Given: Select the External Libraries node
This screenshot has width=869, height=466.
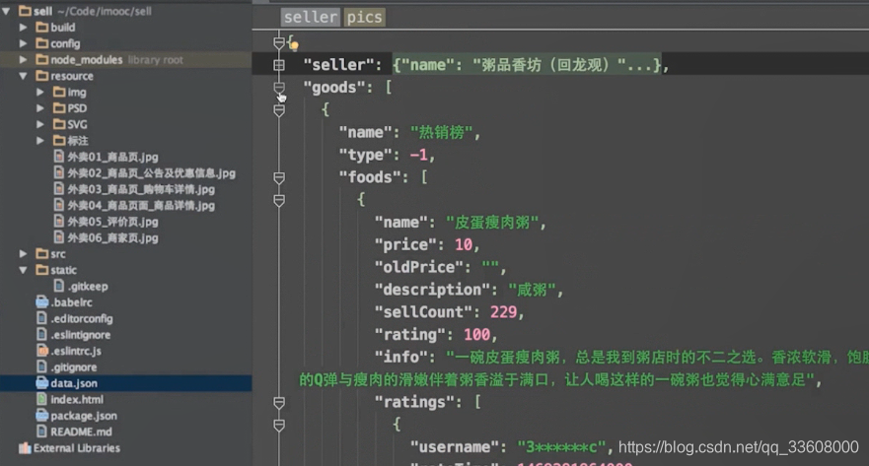Looking at the screenshot, I should 77,448.
